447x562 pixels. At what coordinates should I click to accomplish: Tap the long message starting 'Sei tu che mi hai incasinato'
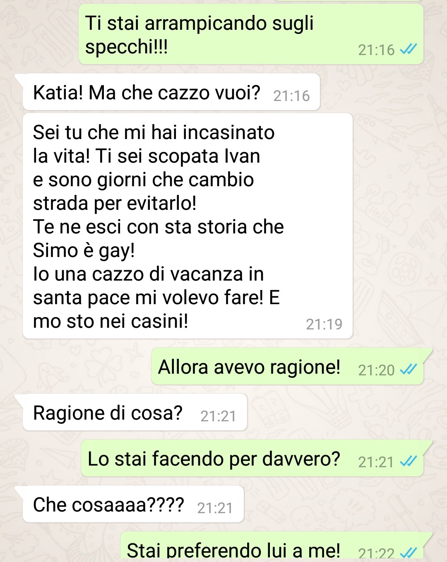(187, 226)
